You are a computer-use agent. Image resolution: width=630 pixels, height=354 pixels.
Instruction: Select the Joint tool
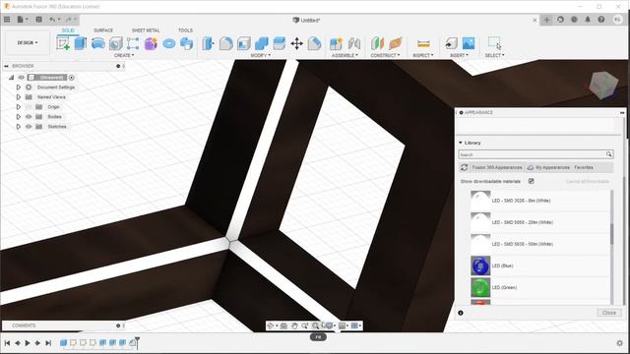pos(354,43)
